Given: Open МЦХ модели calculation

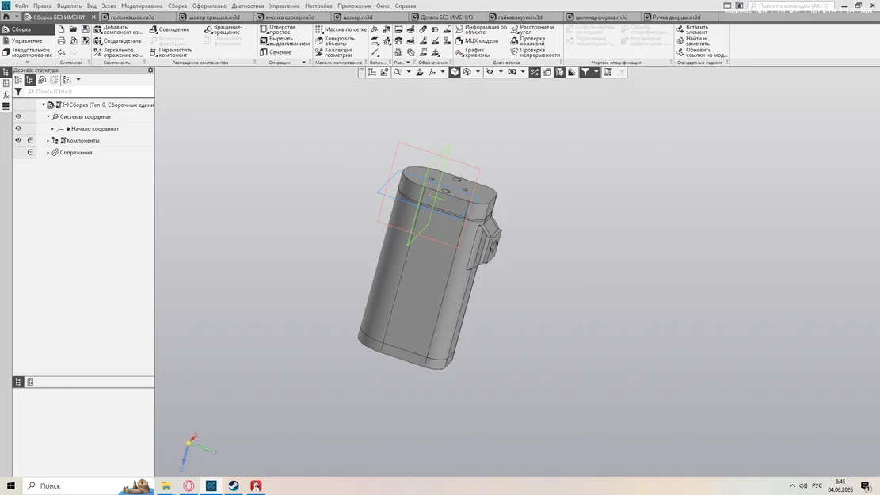Looking at the screenshot, I should [477, 41].
